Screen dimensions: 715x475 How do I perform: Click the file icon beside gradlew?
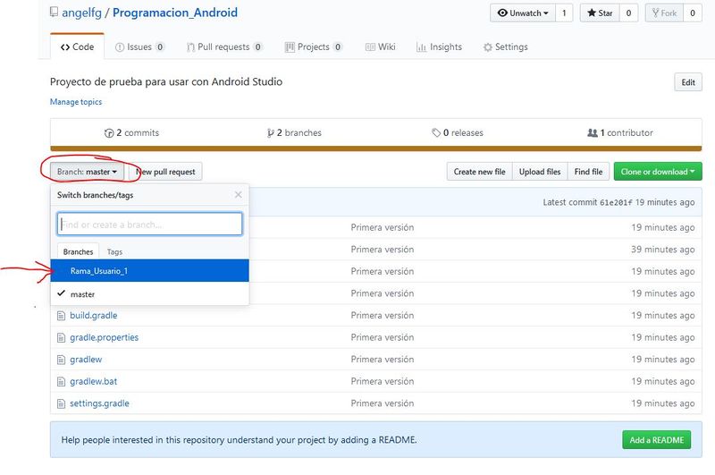click(61, 360)
